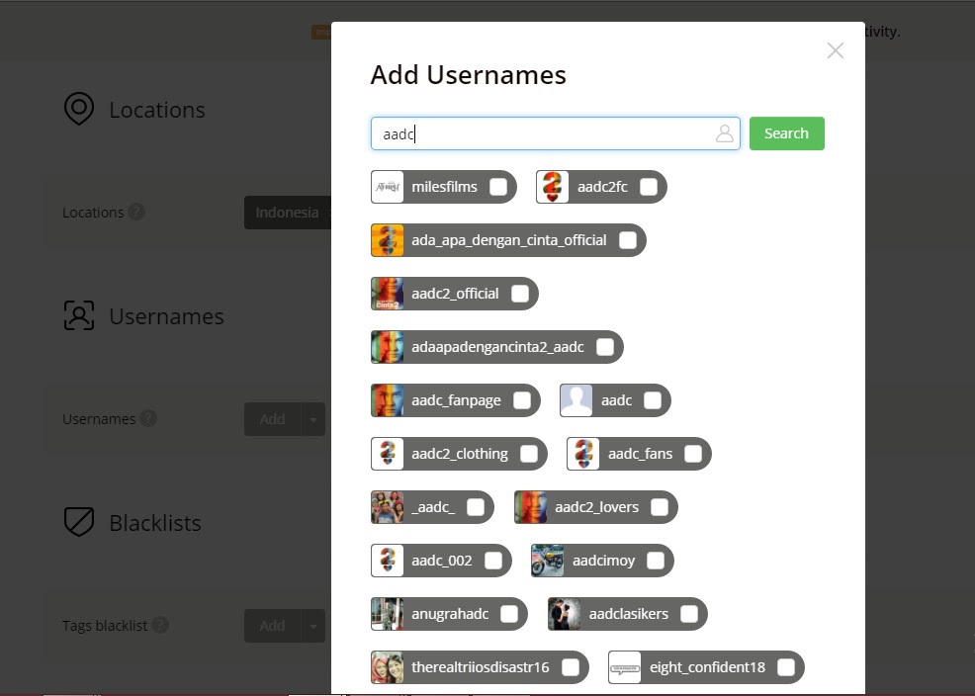975x696 pixels.
Task: Click the milesfilms account avatar
Action: click(387, 186)
